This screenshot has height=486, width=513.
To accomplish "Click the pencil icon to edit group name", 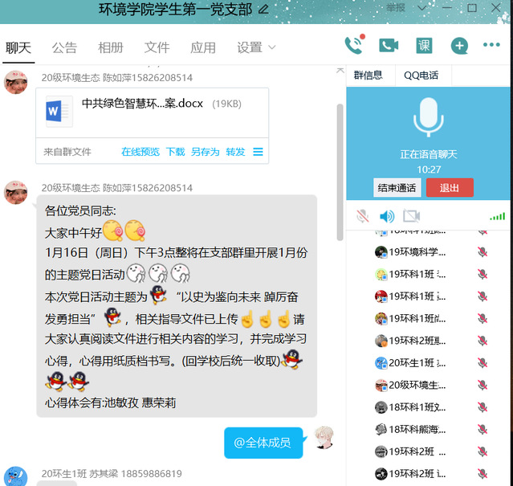I will [264, 10].
